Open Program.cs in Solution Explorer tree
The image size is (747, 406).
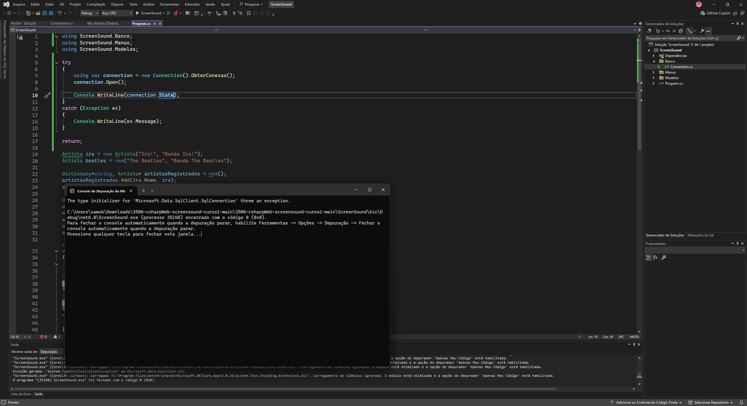(674, 83)
